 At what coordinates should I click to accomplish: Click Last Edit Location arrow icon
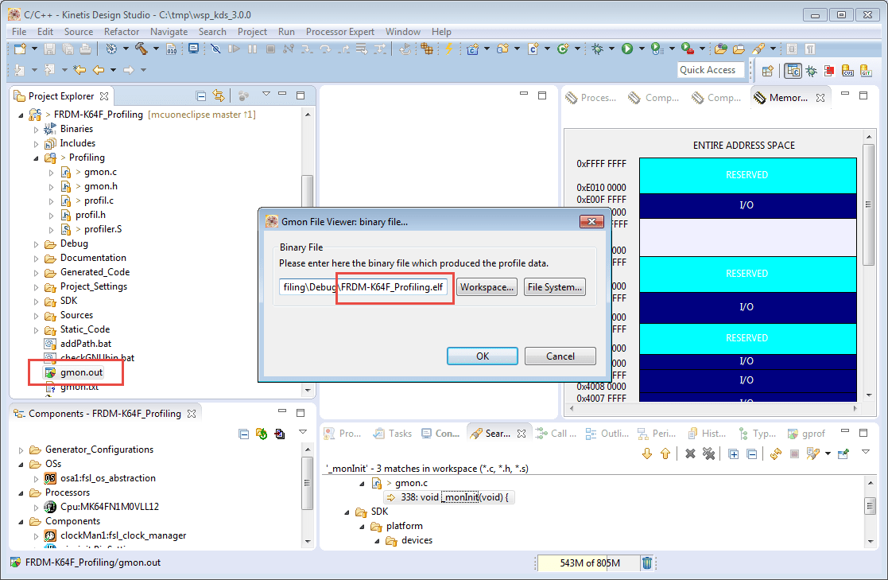click(79, 70)
